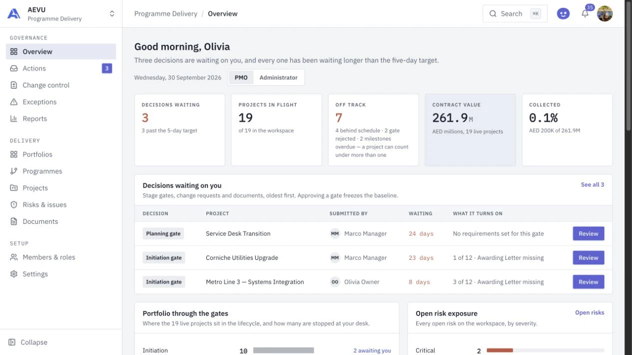Open Documents in sidebar
The image size is (632, 355).
(61, 221)
